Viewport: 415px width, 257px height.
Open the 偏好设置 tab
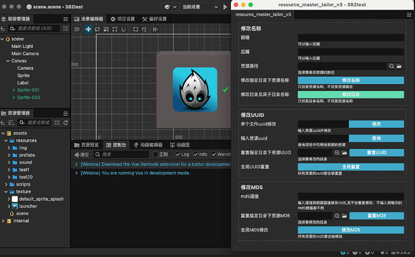point(155,19)
